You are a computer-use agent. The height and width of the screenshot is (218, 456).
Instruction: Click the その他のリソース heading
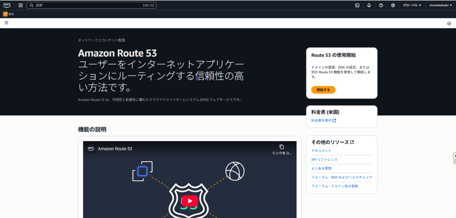[x=330, y=143]
